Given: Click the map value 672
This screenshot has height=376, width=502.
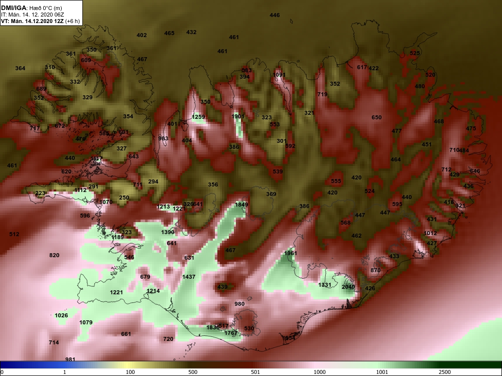Looking at the screenshot, I should [60, 126].
